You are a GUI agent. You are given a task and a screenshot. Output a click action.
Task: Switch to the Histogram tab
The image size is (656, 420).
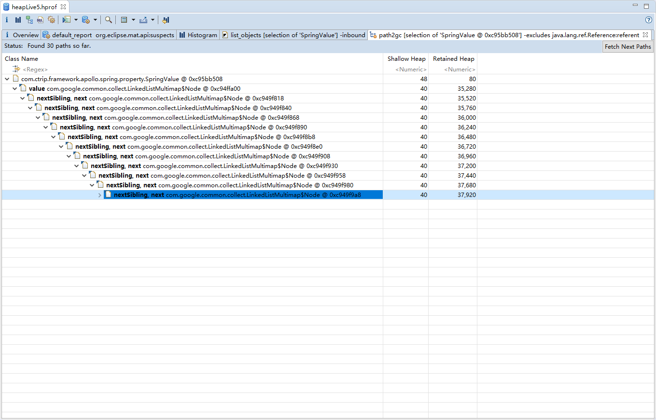[198, 35]
